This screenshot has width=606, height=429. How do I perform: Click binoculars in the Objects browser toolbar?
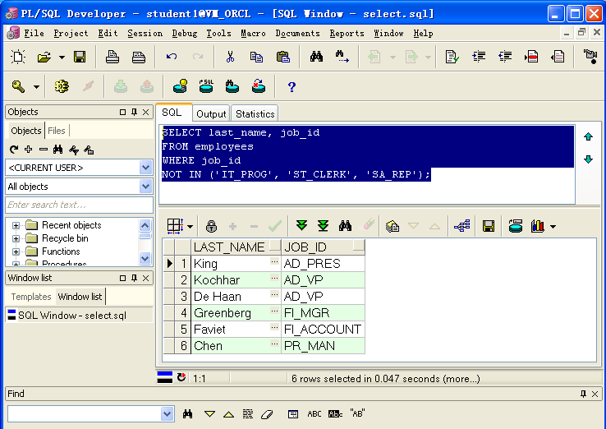(x=58, y=150)
